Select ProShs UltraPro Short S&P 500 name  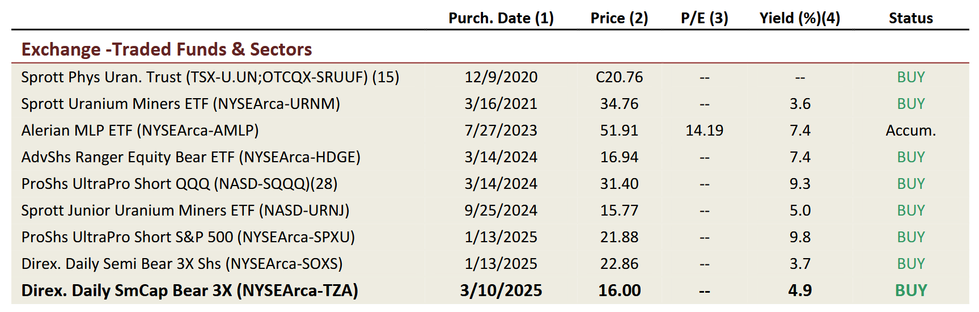[x=188, y=237]
